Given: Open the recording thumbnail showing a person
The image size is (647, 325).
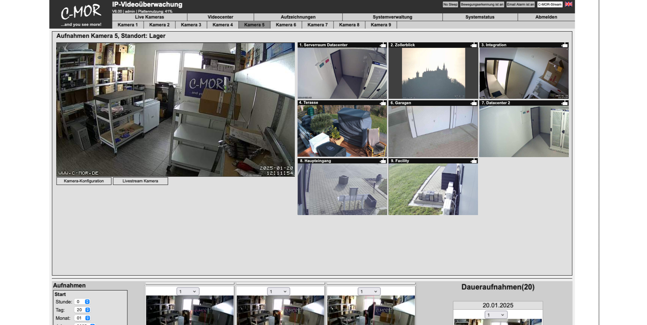Looking at the screenshot, I should pyautogui.click(x=371, y=310).
